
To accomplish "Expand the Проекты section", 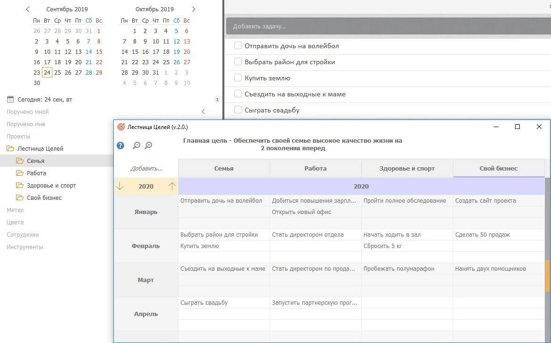I will [x=15, y=136].
